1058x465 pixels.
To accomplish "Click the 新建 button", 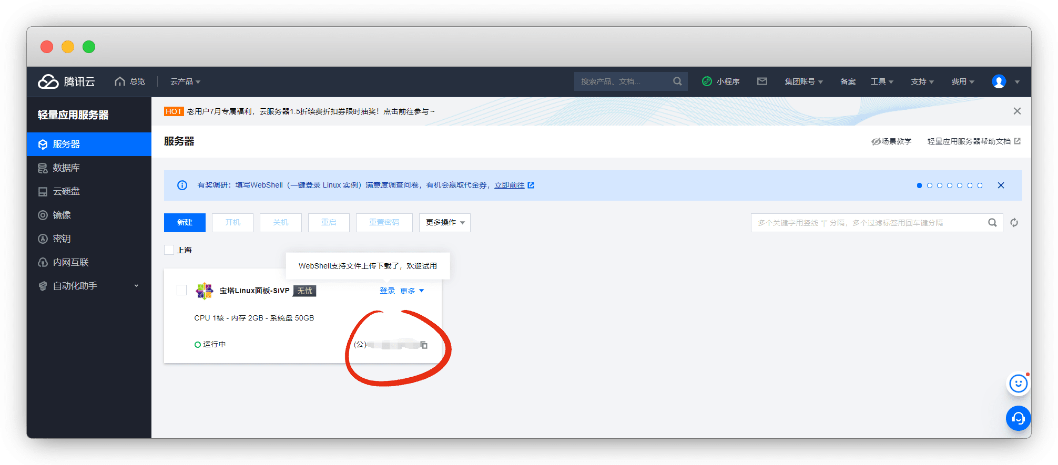I will 185,223.
